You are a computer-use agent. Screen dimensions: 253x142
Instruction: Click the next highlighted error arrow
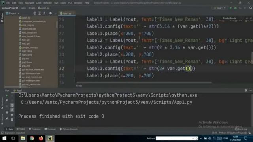tap(251, 18)
